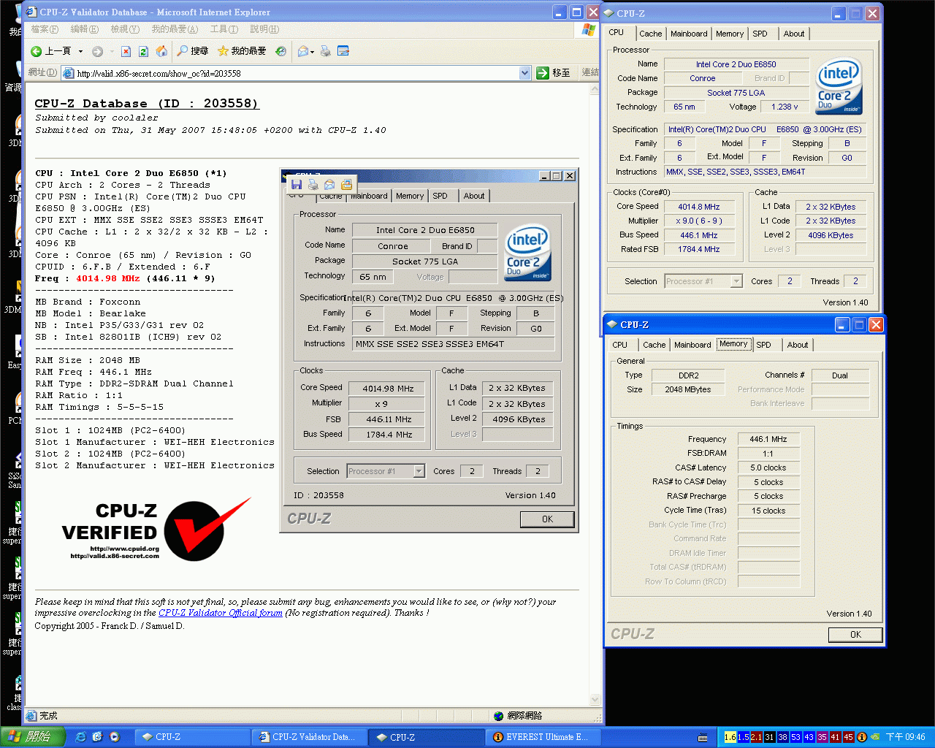The image size is (935, 748).
Task: Click the mail envelope toolbar icon
Action: tap(303, 51)
